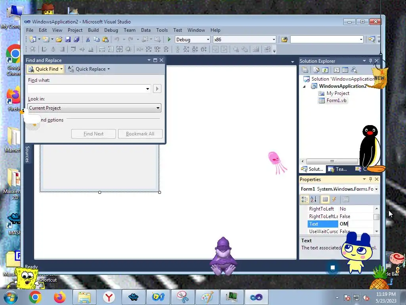This screenshot has height=305, width=406.
Task: Click the Make Same Size icon
Action: [119, 49]
